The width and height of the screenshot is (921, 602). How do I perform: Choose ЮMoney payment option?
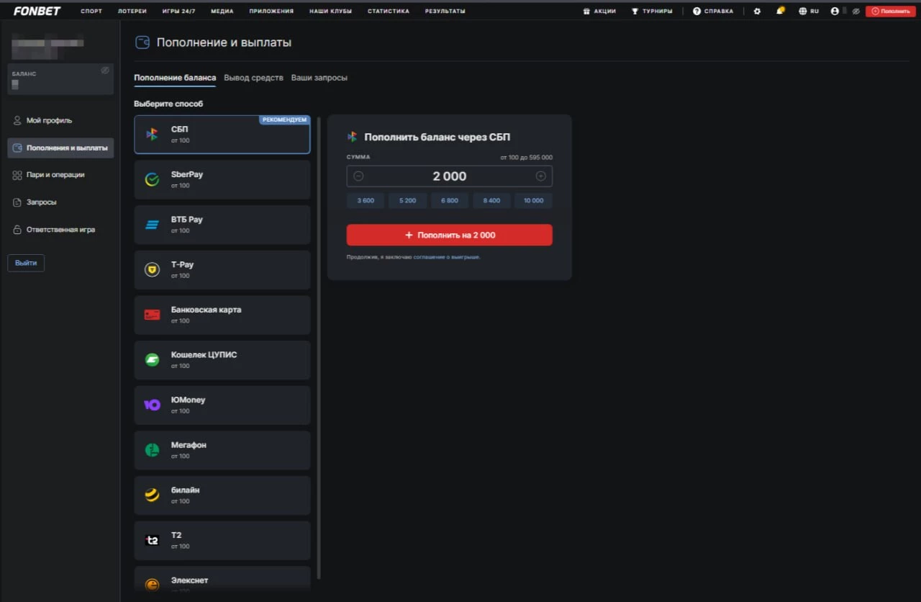[x=222, y=405]
